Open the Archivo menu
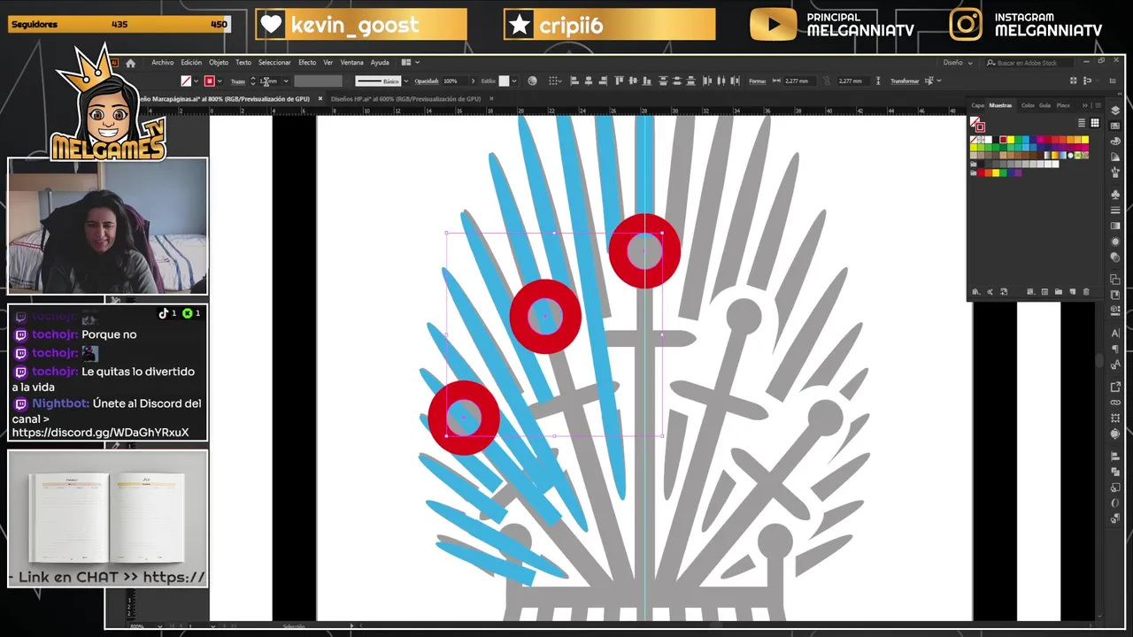1133x637 pixels. click(163, 63)
